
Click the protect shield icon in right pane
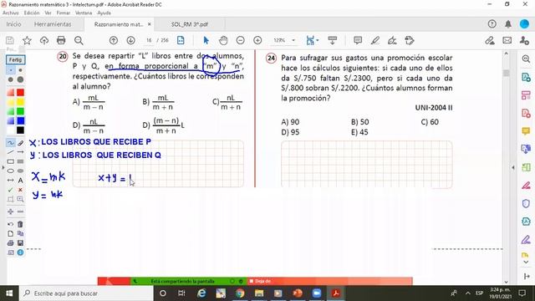tap(526, 203)
